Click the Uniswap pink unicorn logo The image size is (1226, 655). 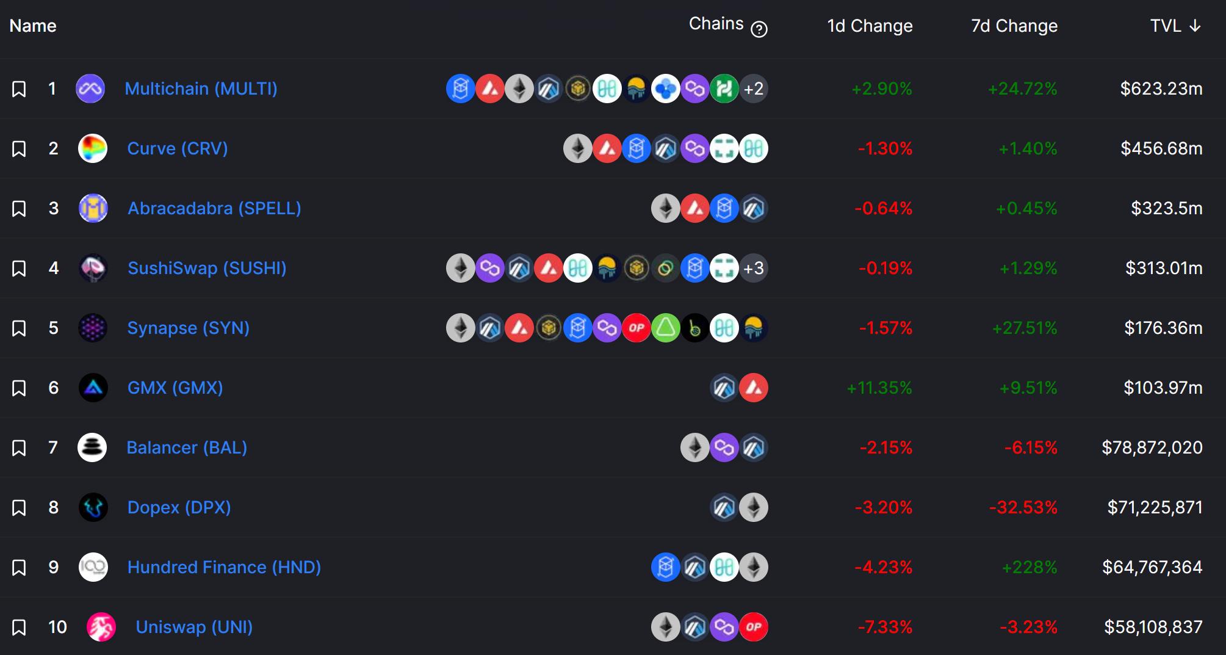[x=101, y=627]
